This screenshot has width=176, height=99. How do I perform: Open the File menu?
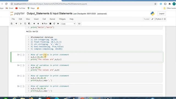coord(13,19)
